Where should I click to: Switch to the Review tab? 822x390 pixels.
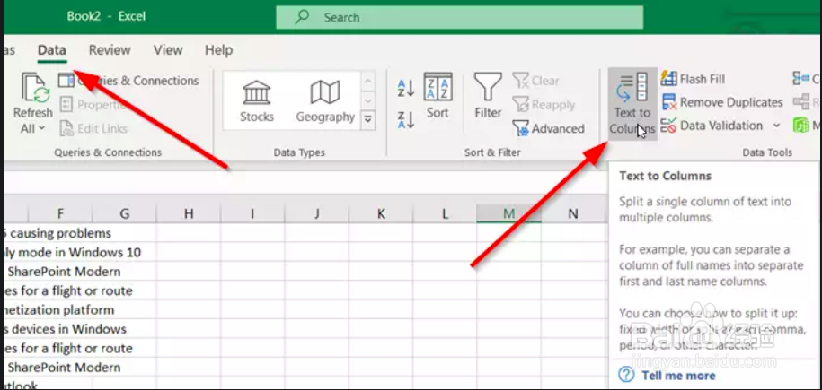[110, 50]
